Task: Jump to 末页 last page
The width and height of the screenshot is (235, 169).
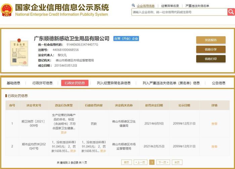Action: click(177, 162)
